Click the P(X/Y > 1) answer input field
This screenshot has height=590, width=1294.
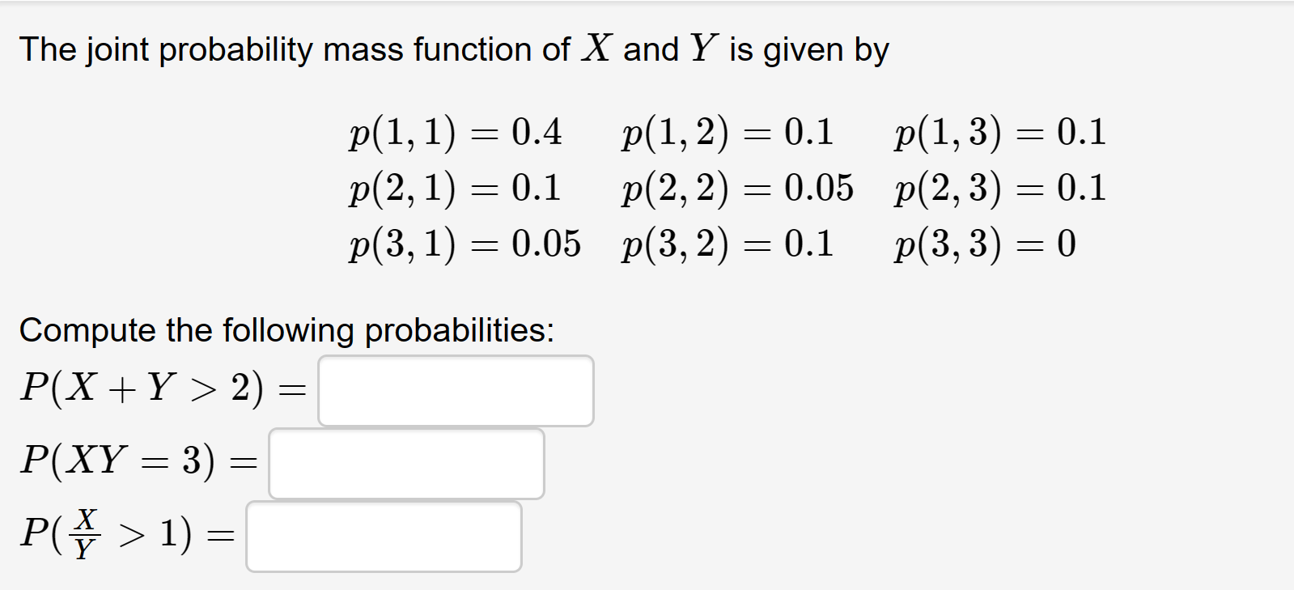tap(384, 536)
